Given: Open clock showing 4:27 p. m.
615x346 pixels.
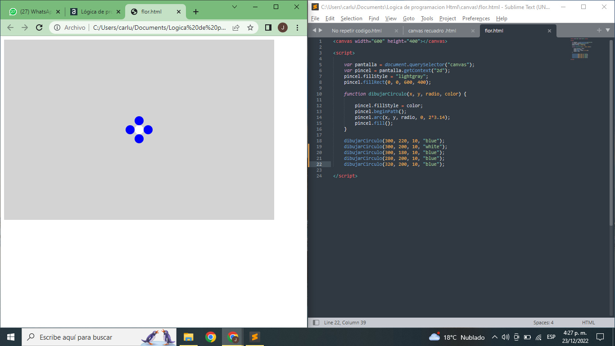Looking at the screenshot, I should [x=576, y=337].
